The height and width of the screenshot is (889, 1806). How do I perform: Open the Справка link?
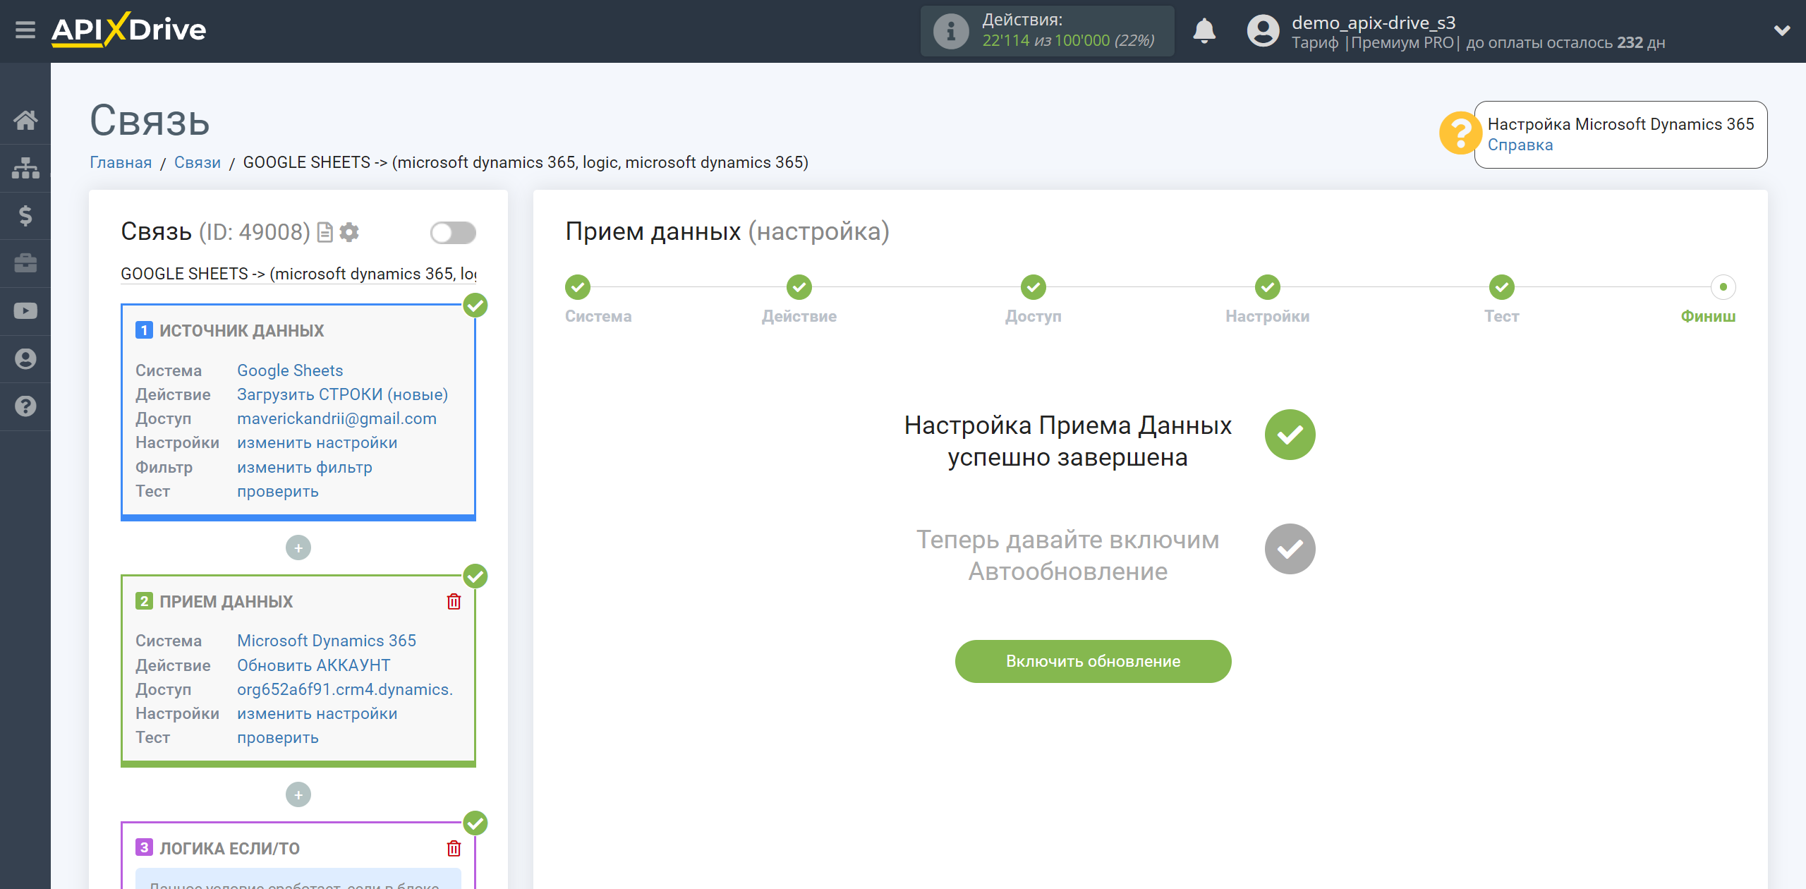[1520, 145]
